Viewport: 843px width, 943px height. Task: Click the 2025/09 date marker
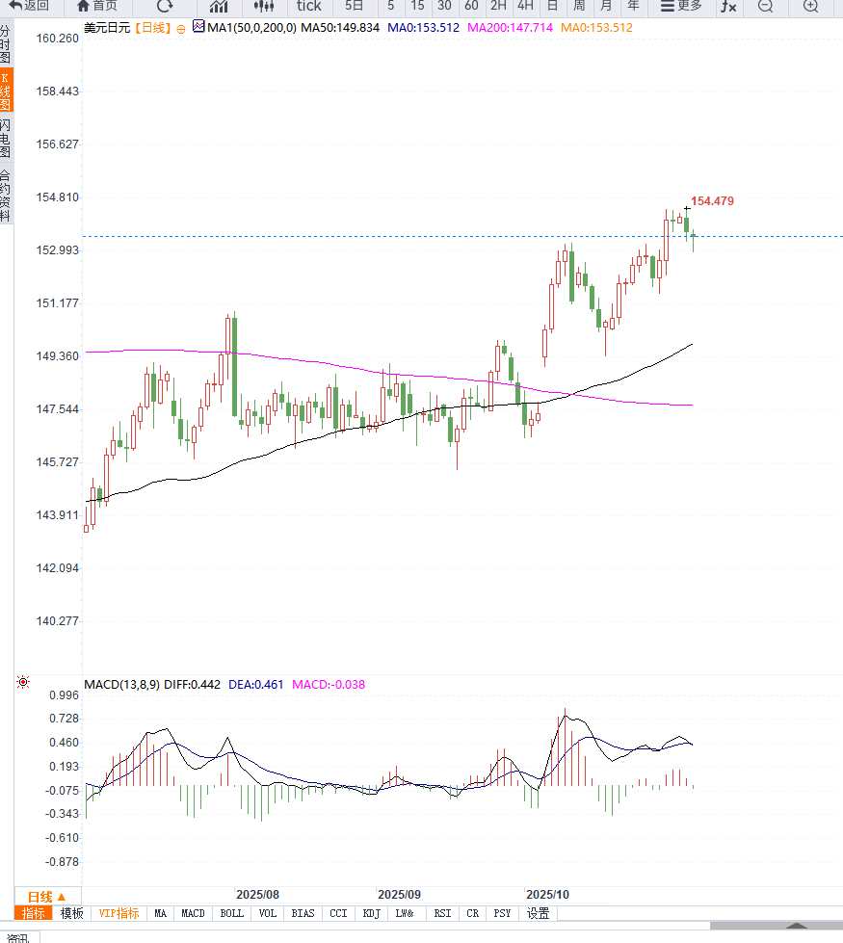point(399,894)
